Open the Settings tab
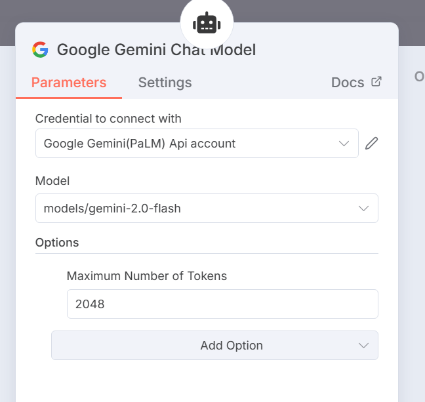 click(x=165, y=83)
